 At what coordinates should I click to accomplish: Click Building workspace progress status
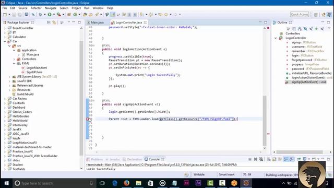click(282, 175)
